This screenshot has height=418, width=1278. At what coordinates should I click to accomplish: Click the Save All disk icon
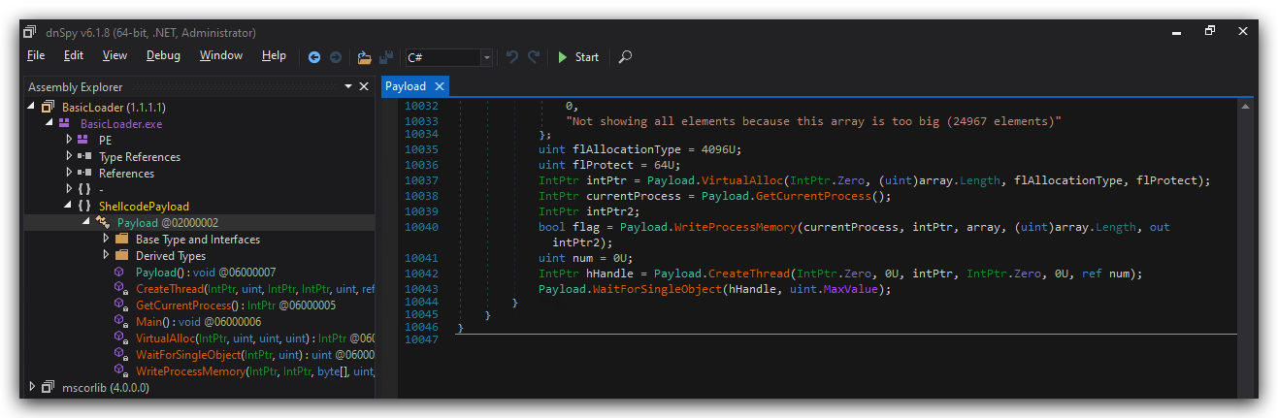point(386,57)
